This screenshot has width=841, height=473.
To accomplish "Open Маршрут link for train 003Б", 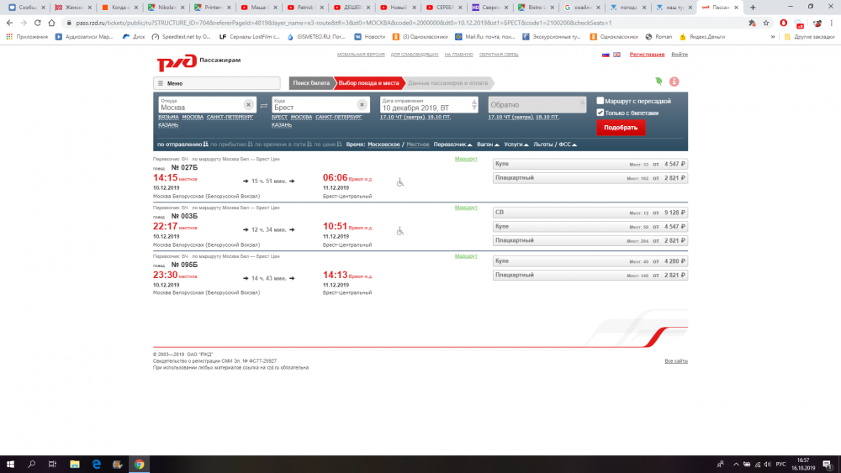I will [x=465, y=208].
